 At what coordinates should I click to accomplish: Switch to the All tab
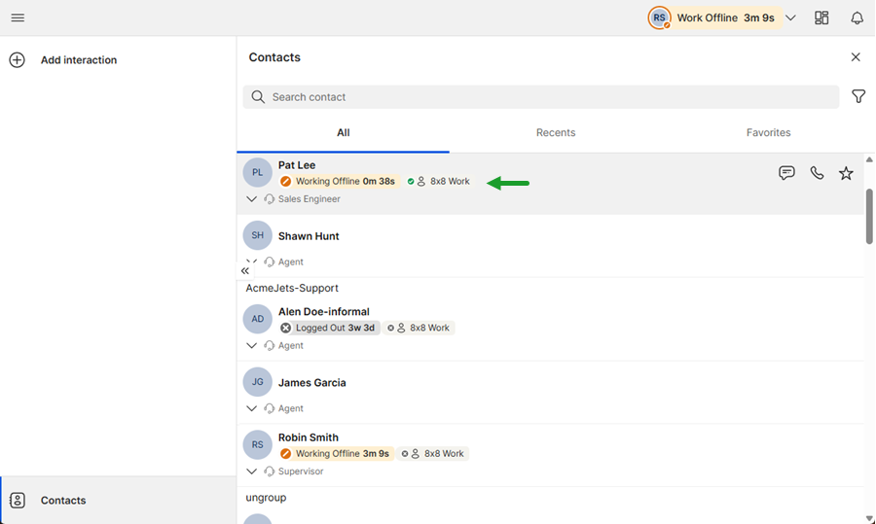343,133
